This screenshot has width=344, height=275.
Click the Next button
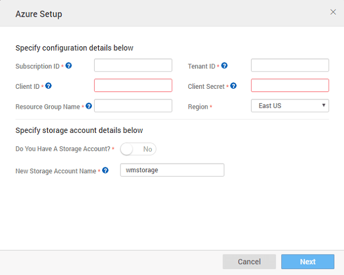pyautogui.click(x=307, y=262)
